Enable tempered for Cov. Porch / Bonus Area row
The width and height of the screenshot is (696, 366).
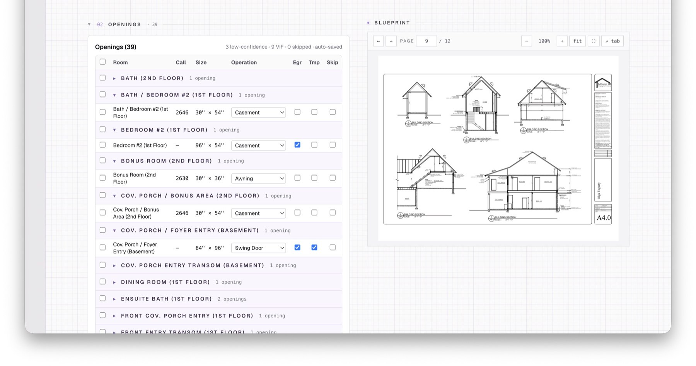point(314,212)
